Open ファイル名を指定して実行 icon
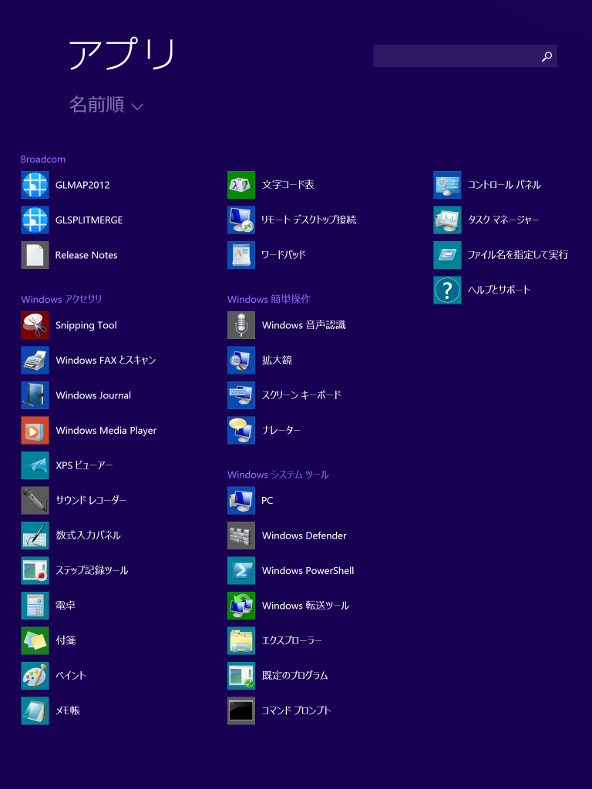 tap(448, 254)
